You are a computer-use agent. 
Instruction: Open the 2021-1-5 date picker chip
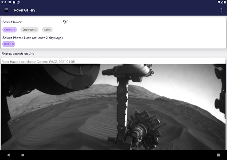click(9, 44)
